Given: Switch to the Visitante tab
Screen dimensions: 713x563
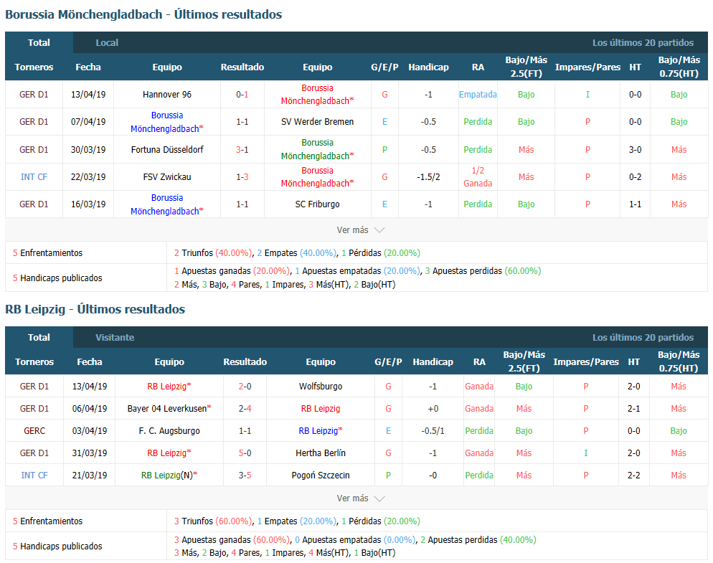Looking at the screenshot, I should [x=115, y=337].
